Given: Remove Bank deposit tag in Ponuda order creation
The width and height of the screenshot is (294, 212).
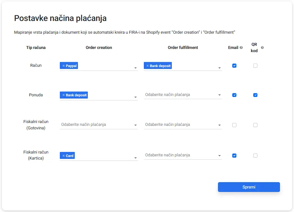Looking at the screenshot, I should (x=64, y=95).
